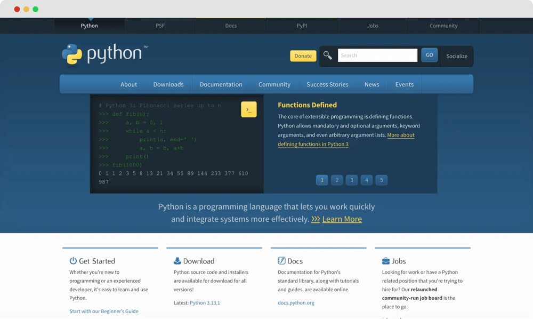This screenshot has height=319, width=533.
Task: Click the Donate button
Action: pos(303,55)
